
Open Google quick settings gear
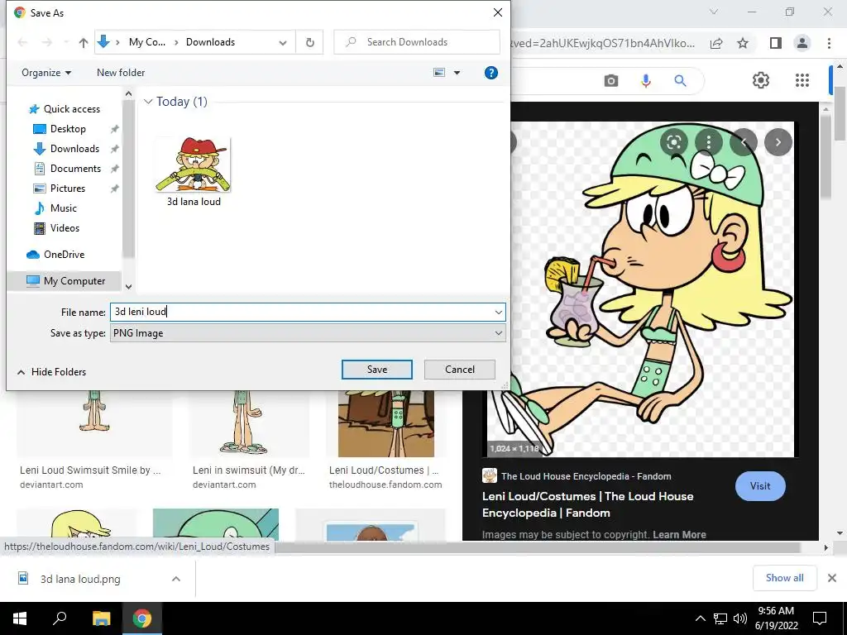761,80
